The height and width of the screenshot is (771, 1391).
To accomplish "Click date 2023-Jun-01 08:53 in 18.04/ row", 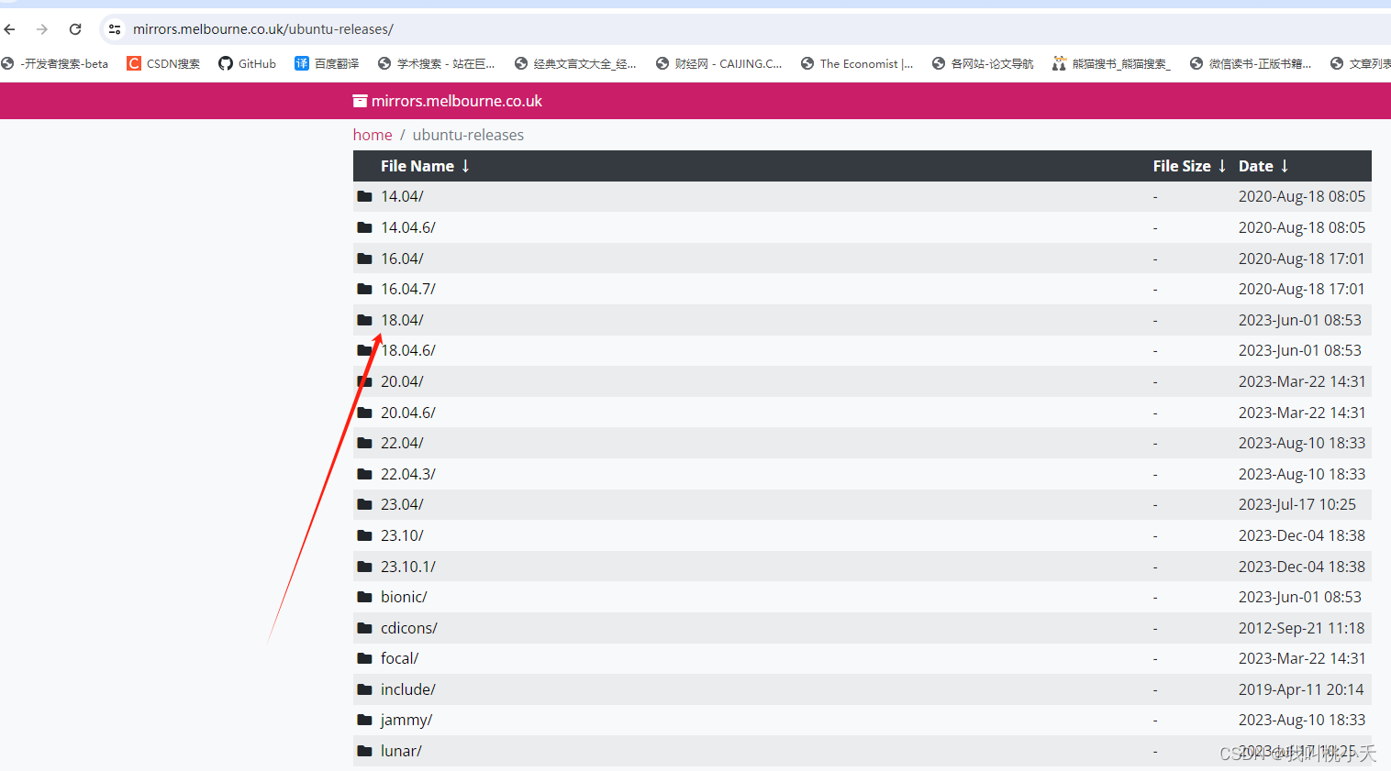I will 1300,320.
